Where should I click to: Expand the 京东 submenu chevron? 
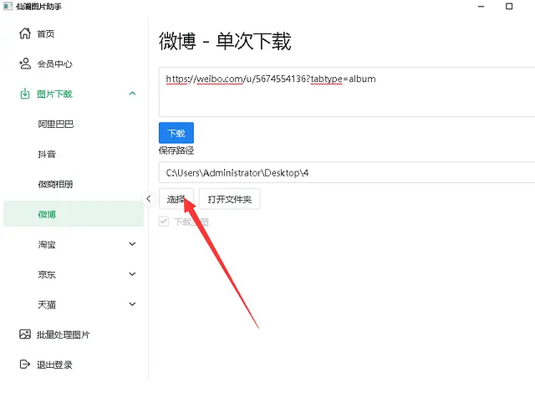tap(132, 274)
